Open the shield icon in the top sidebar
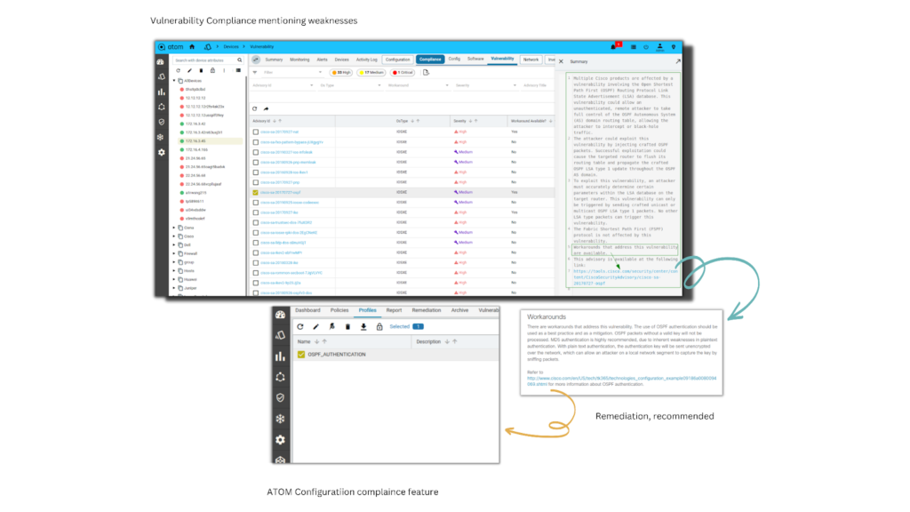 pos(162,122)
